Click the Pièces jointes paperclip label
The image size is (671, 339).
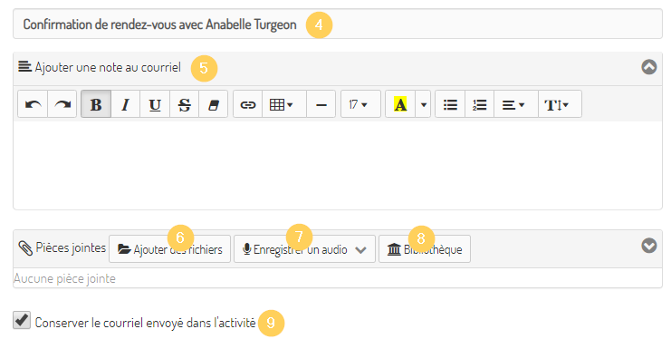(62, 247)
